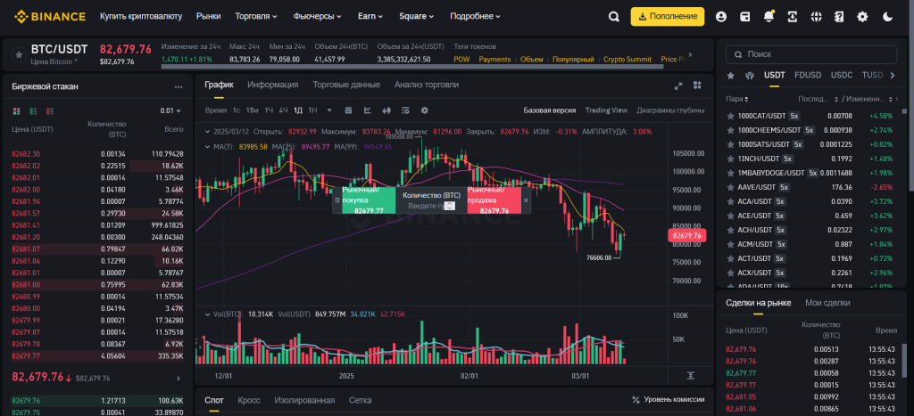This screenshot has height=416, width=914.
Task: Add BTC/USDT to favorites with star
Action: coord(19,54)
